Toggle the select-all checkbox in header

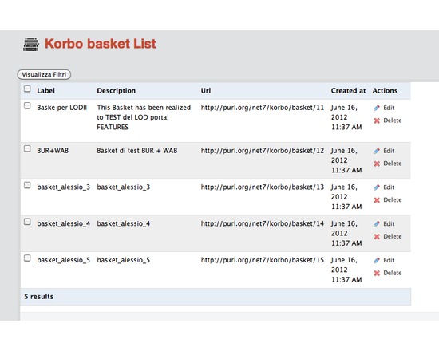(27, 89)
